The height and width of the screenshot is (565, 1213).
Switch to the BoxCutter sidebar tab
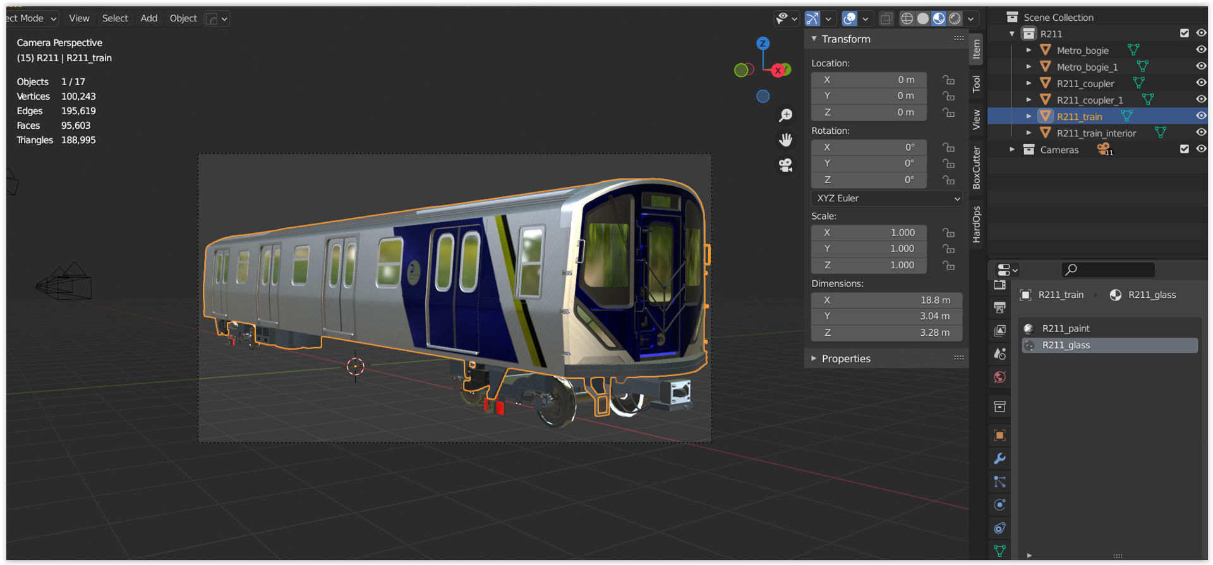976,167
